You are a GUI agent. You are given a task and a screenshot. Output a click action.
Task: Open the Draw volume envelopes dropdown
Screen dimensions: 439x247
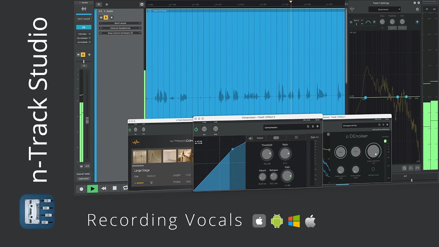pos(120,33)
